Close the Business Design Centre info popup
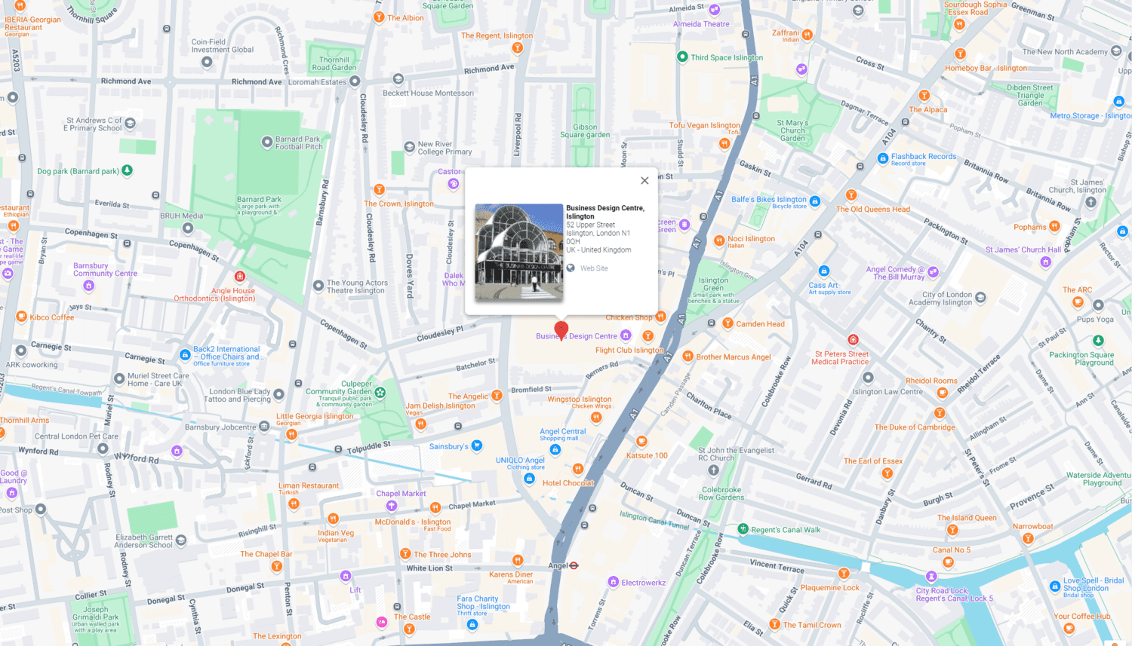This screenshot has width=1132, height=646. point(644,180)
